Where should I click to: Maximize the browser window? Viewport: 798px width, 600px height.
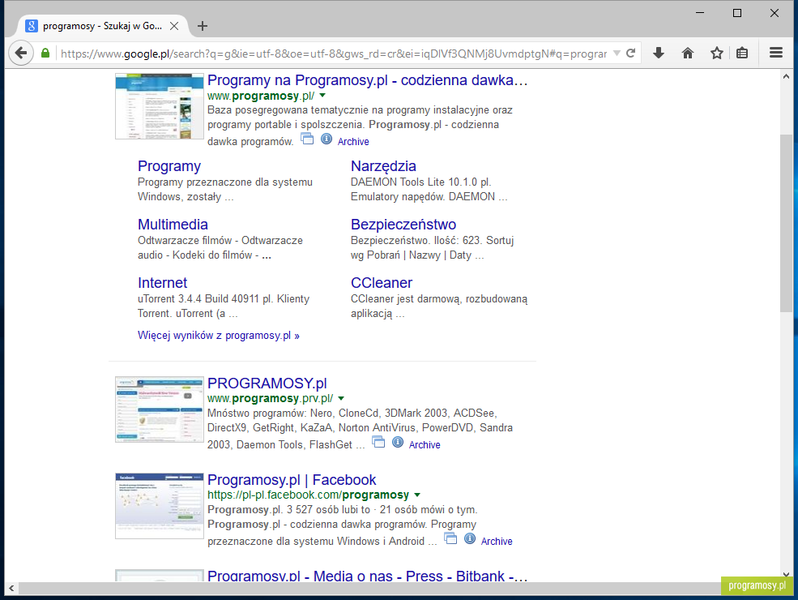click(737, 13)
